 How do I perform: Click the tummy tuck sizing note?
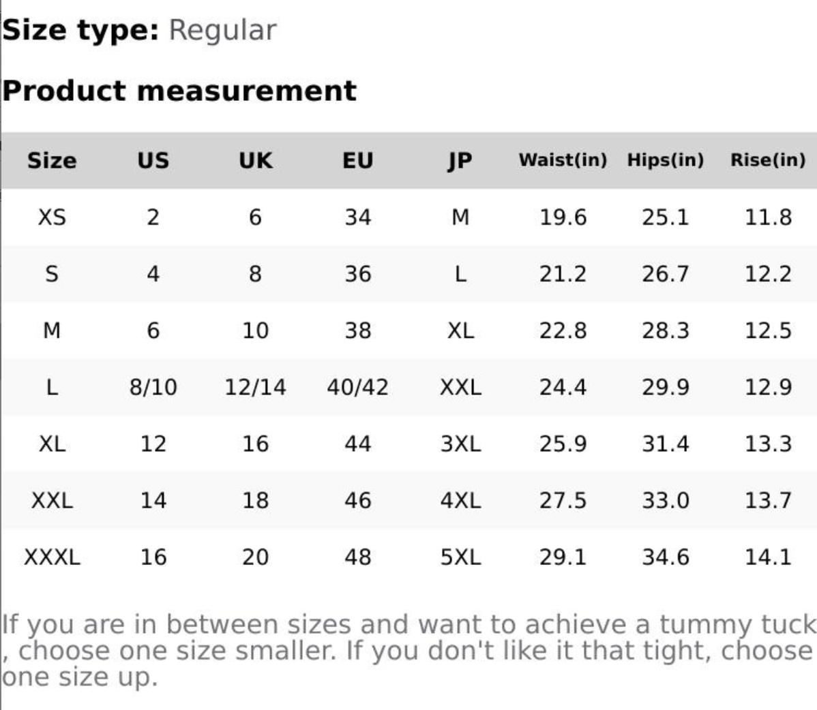[x=408, y=650]
